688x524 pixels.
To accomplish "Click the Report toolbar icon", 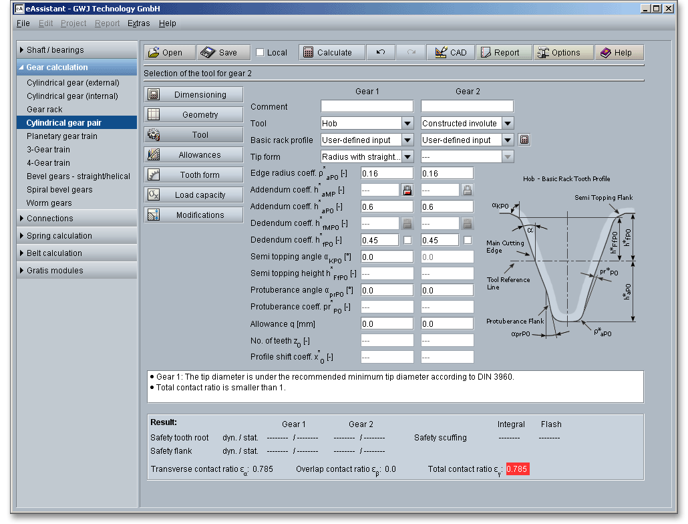I will 486,53.
